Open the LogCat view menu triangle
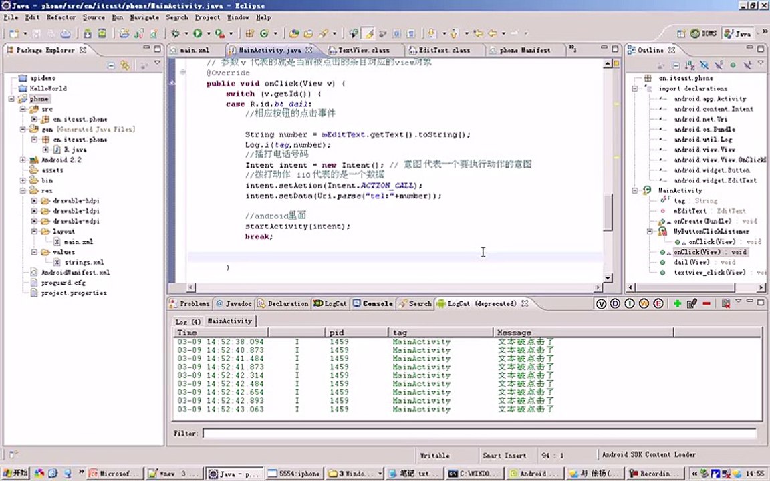Image resolution: width=770 pixels, height=481 pixels. tap(738, 301)
